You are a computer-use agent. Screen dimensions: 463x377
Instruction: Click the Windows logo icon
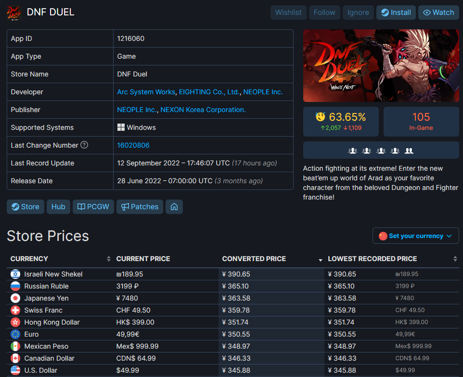(x=121, y=127)
